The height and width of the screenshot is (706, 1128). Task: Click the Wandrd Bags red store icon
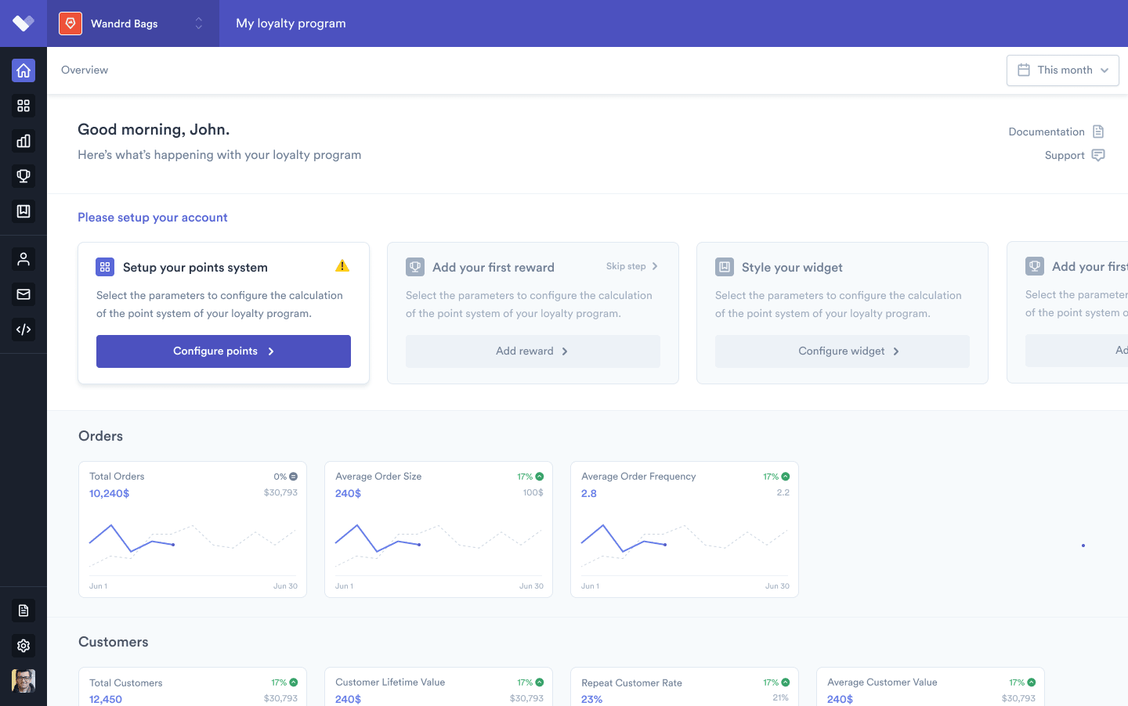70,23
